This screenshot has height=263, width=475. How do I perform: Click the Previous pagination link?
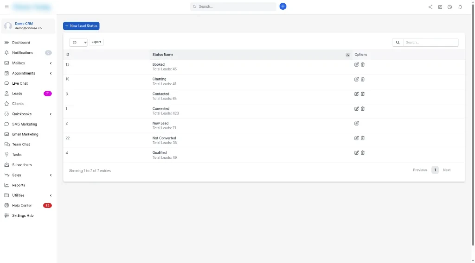coord(420,170)
